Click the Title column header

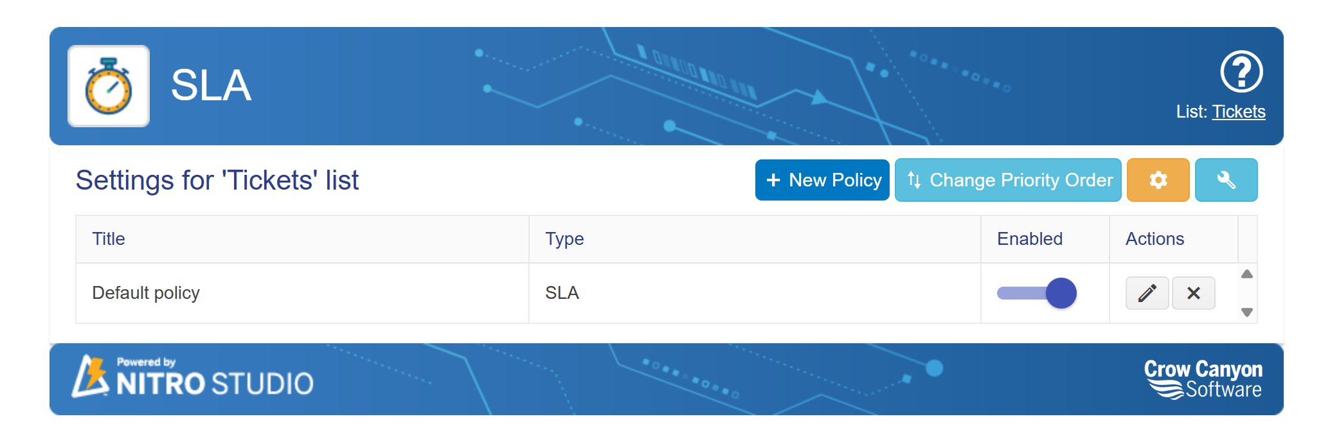point(109,239)
